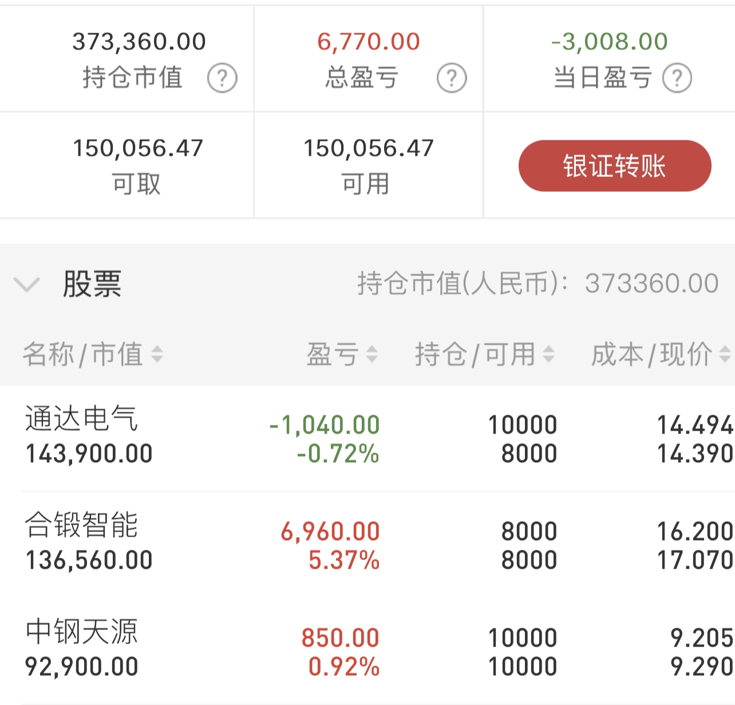Tap the 股票 section header label

tap(92, 284)
